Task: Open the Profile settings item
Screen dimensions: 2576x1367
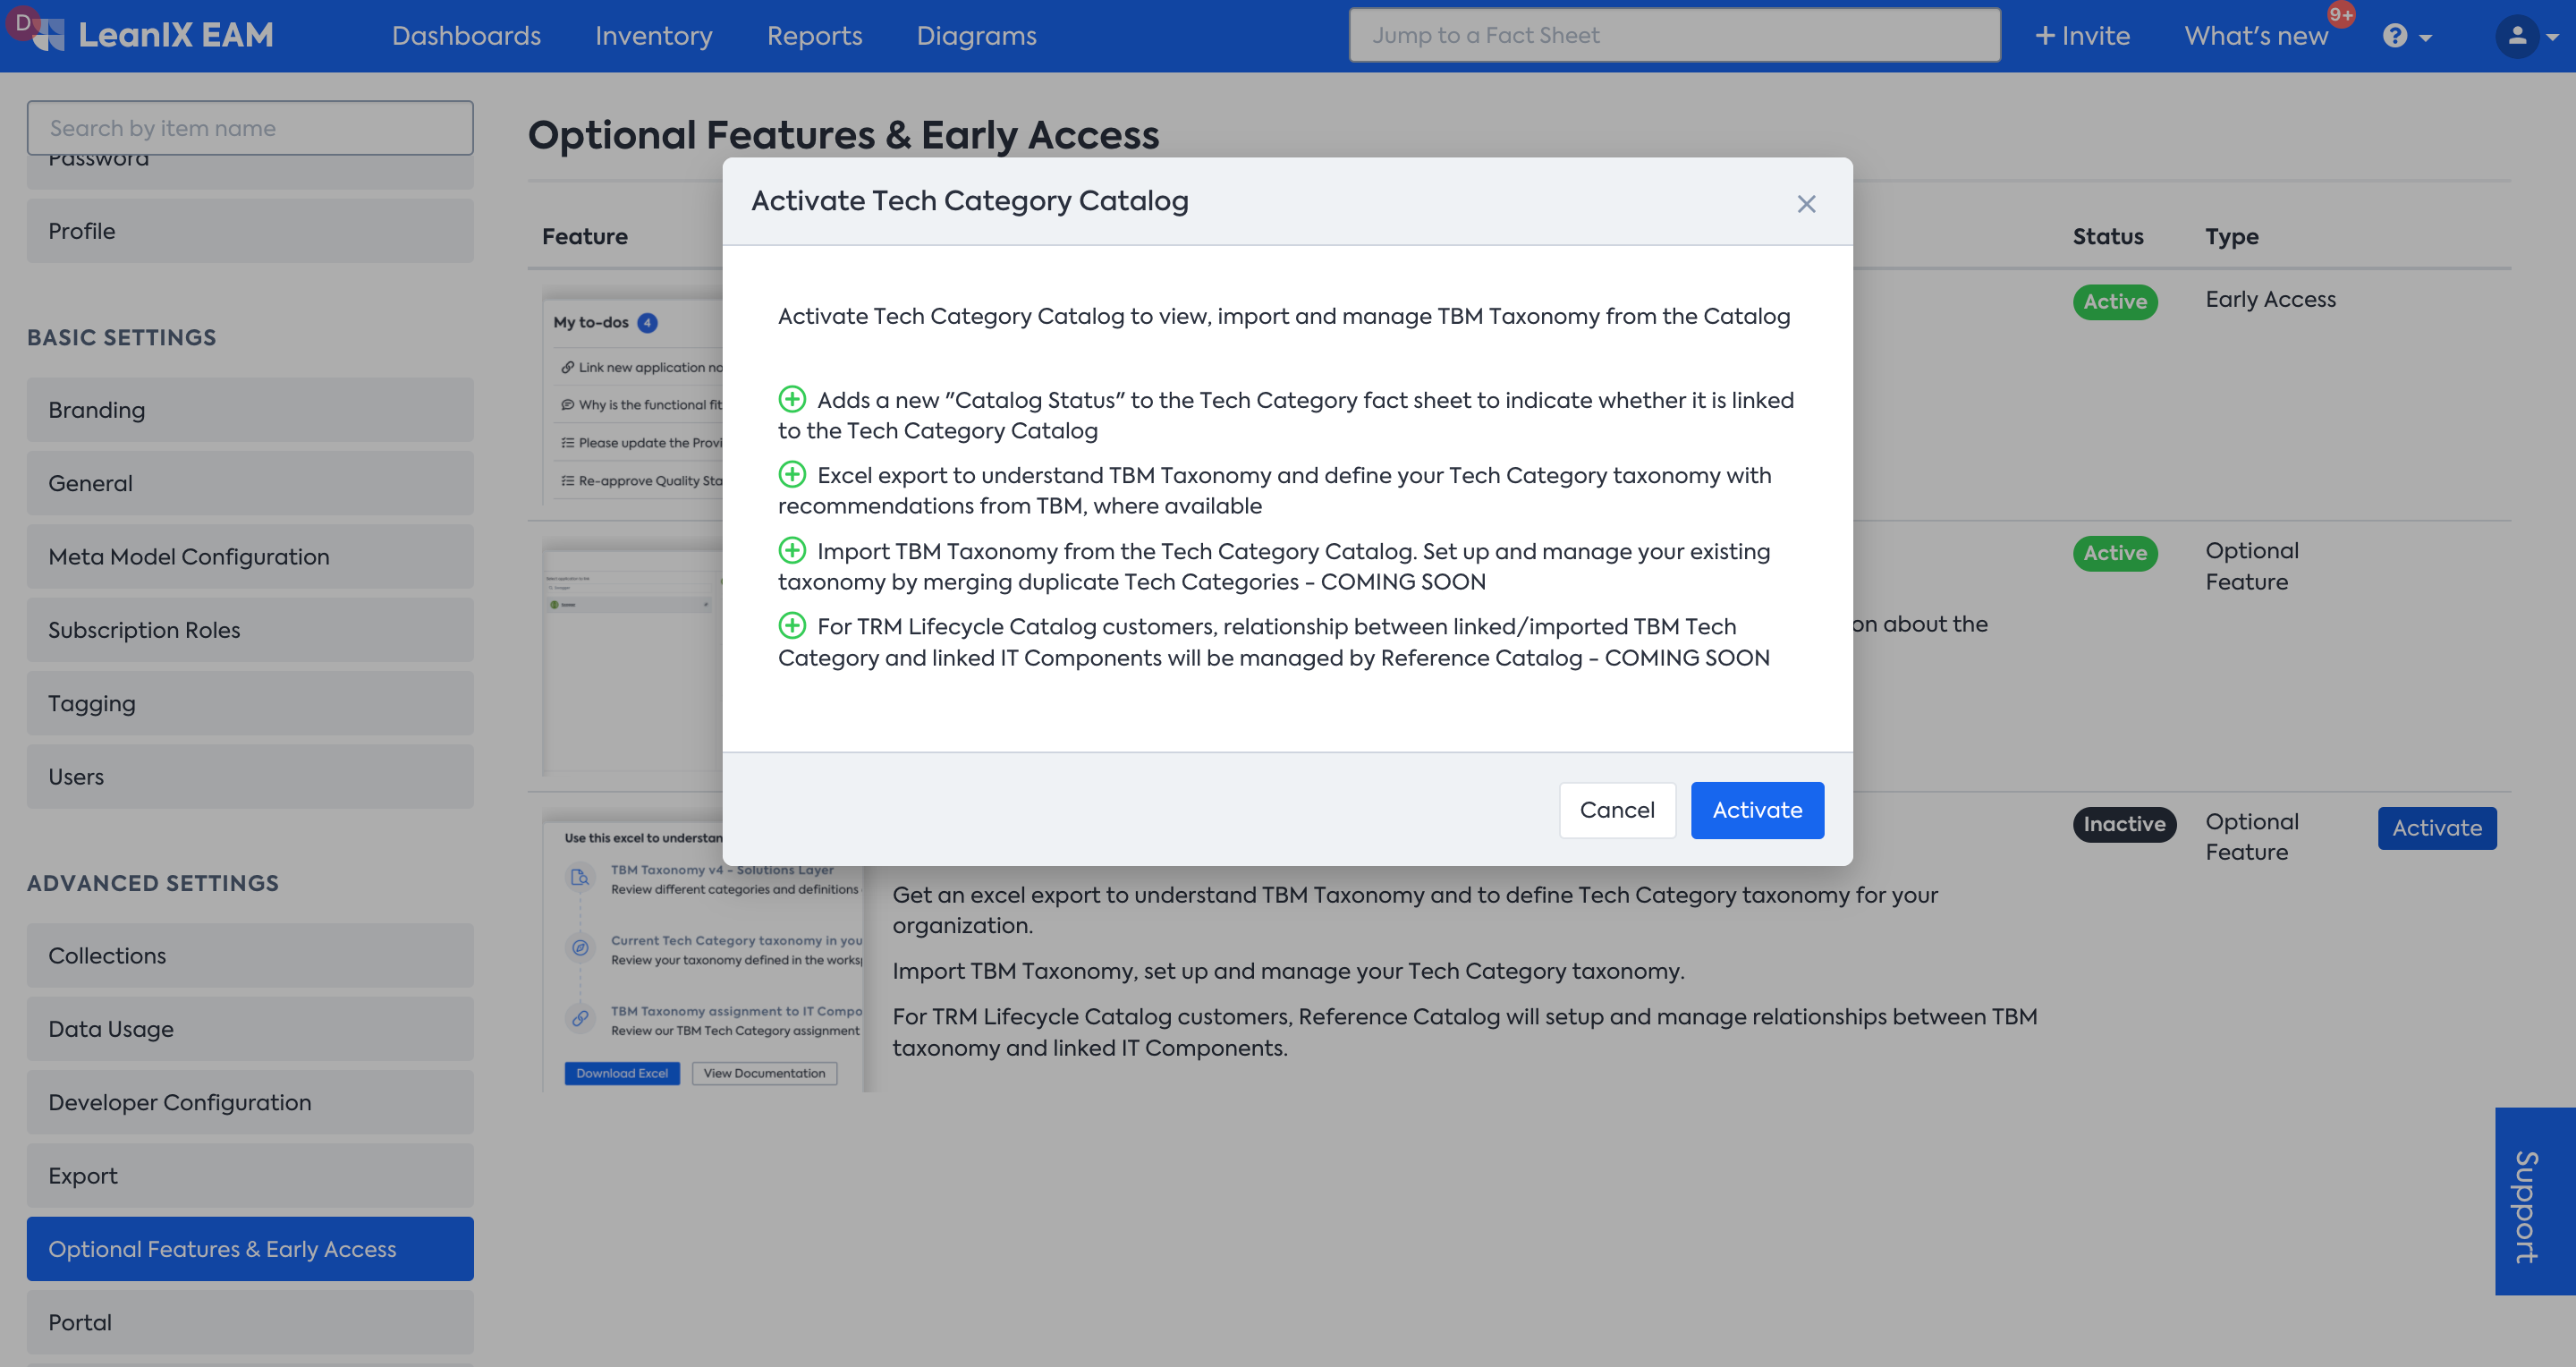Action: (250, 231)
